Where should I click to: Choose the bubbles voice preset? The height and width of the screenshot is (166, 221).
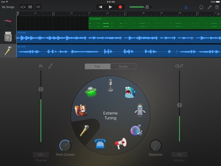136,130
